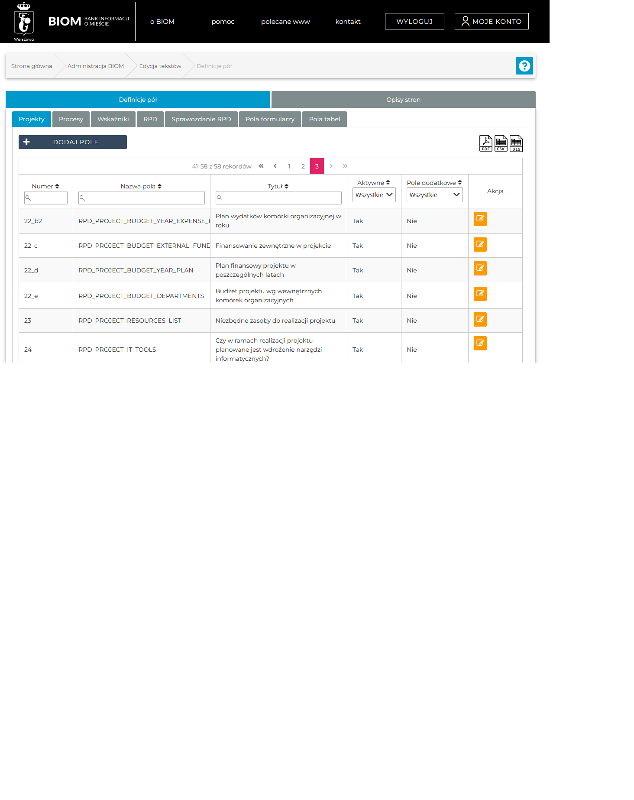Sort the table by Numer column
The height and width of the screenshot is (800, 634).
(x=45, y=186)
